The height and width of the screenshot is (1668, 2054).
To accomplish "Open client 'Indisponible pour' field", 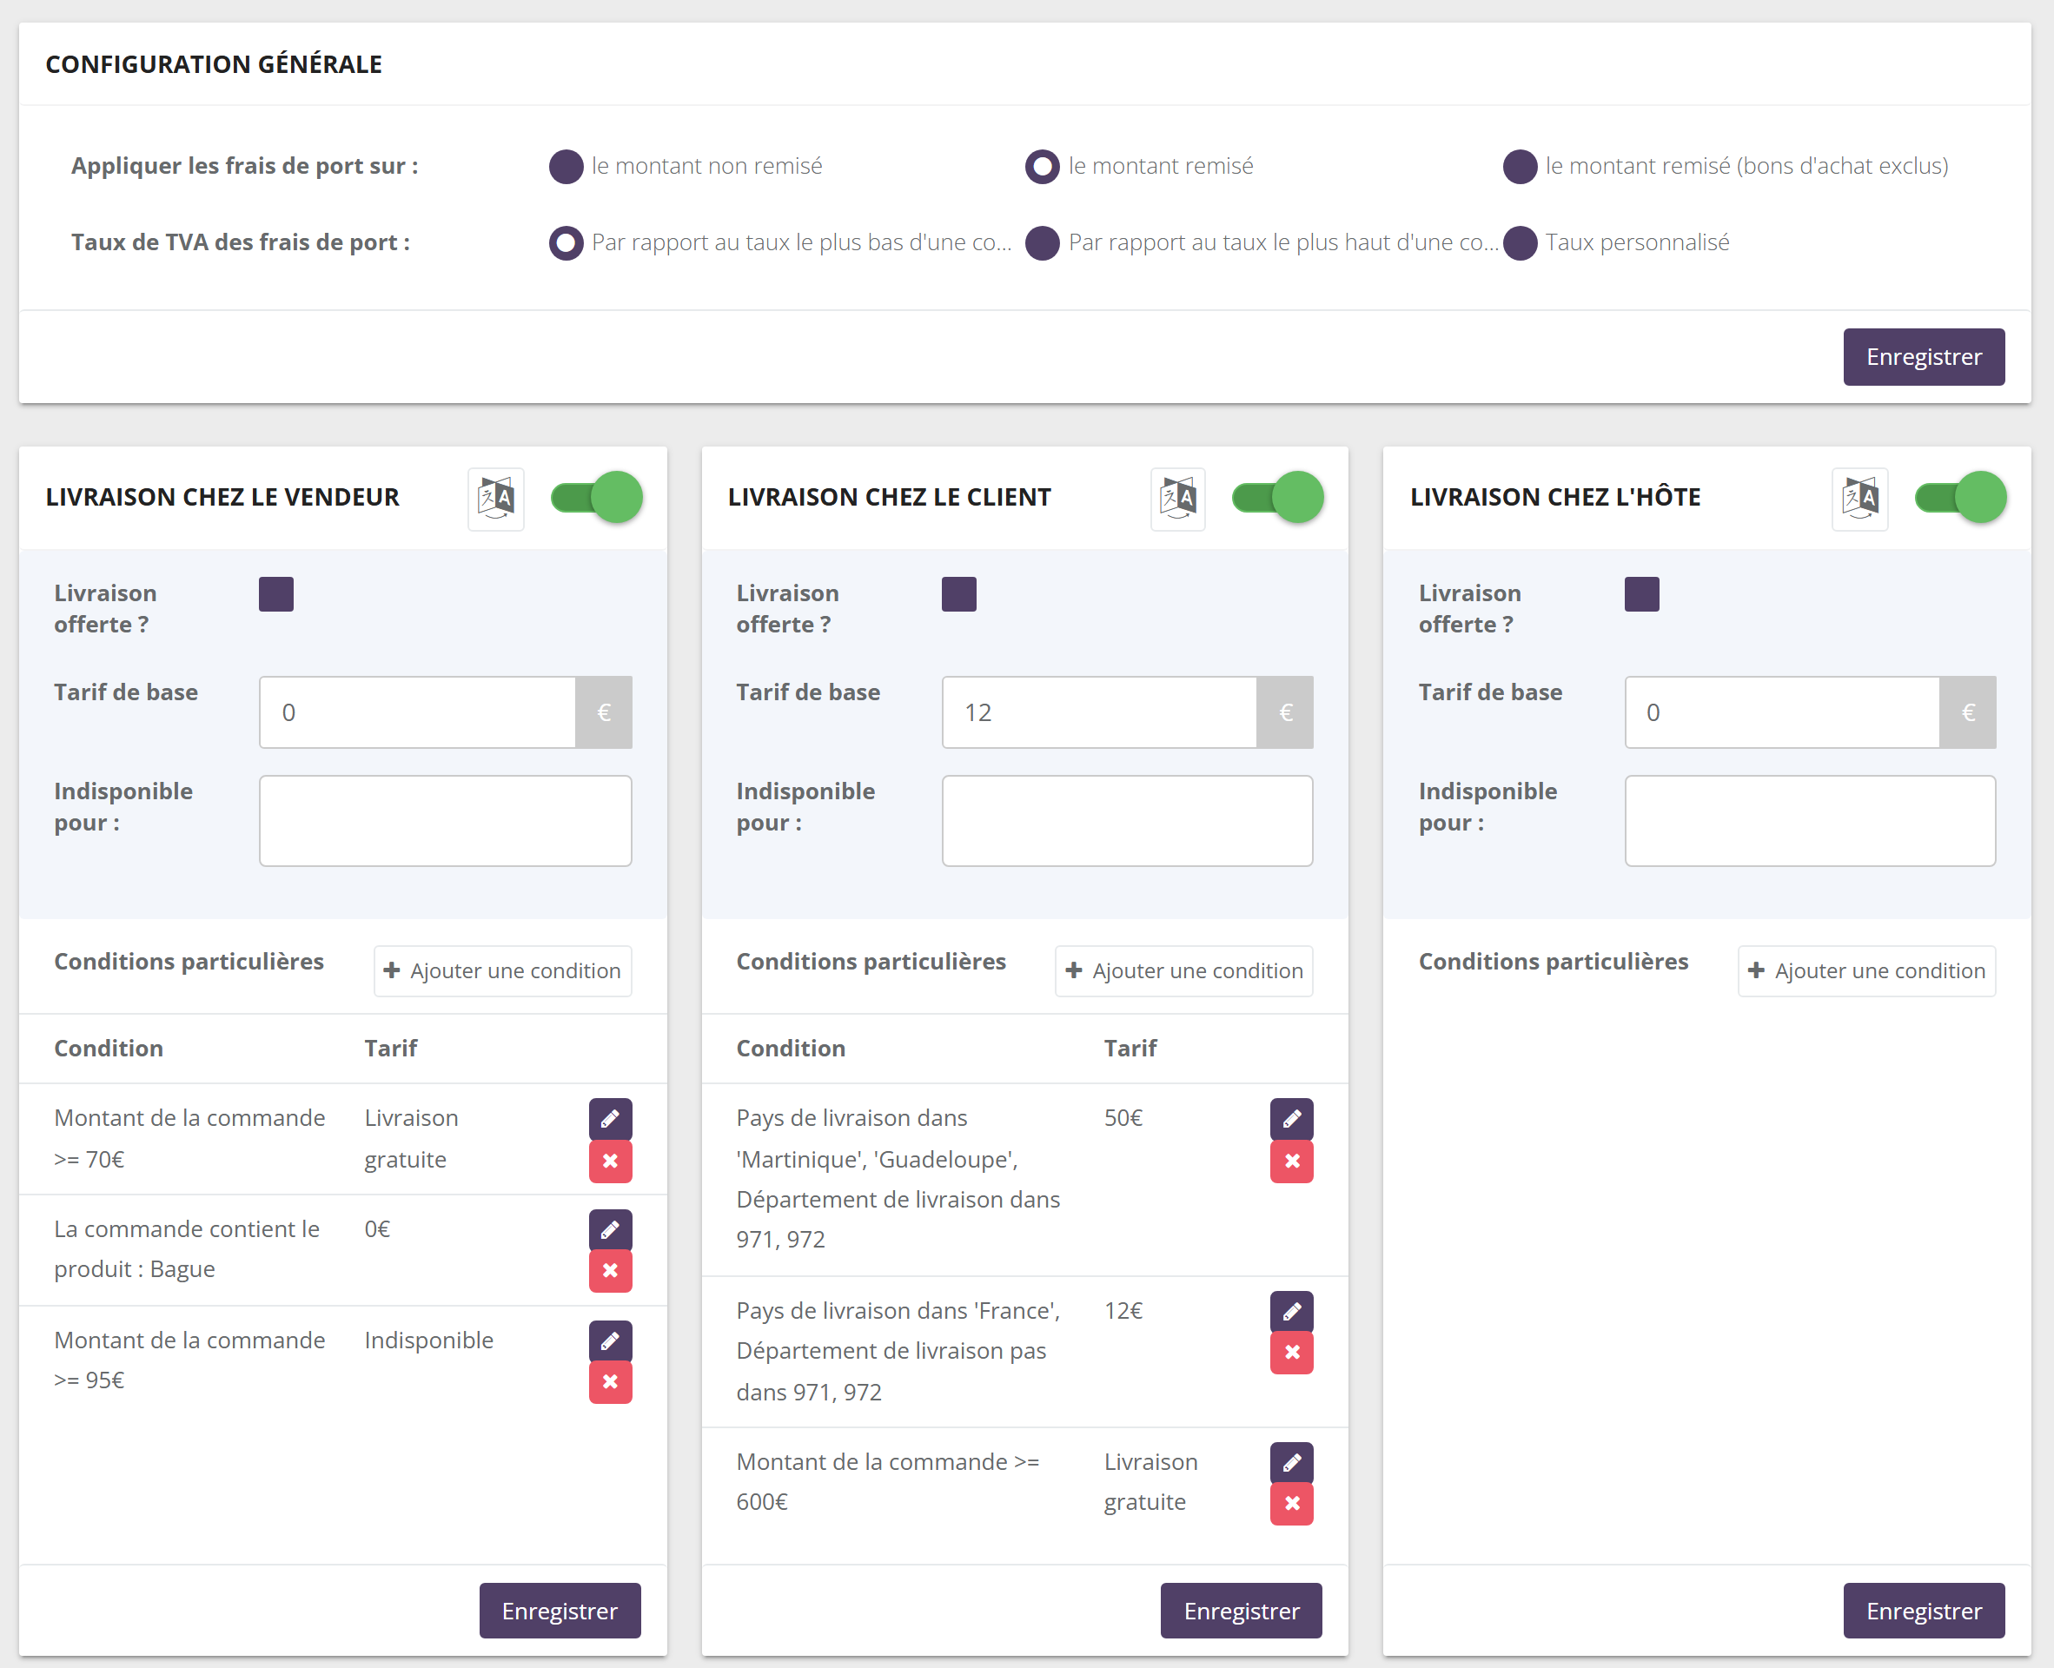I will (1127, 822).
